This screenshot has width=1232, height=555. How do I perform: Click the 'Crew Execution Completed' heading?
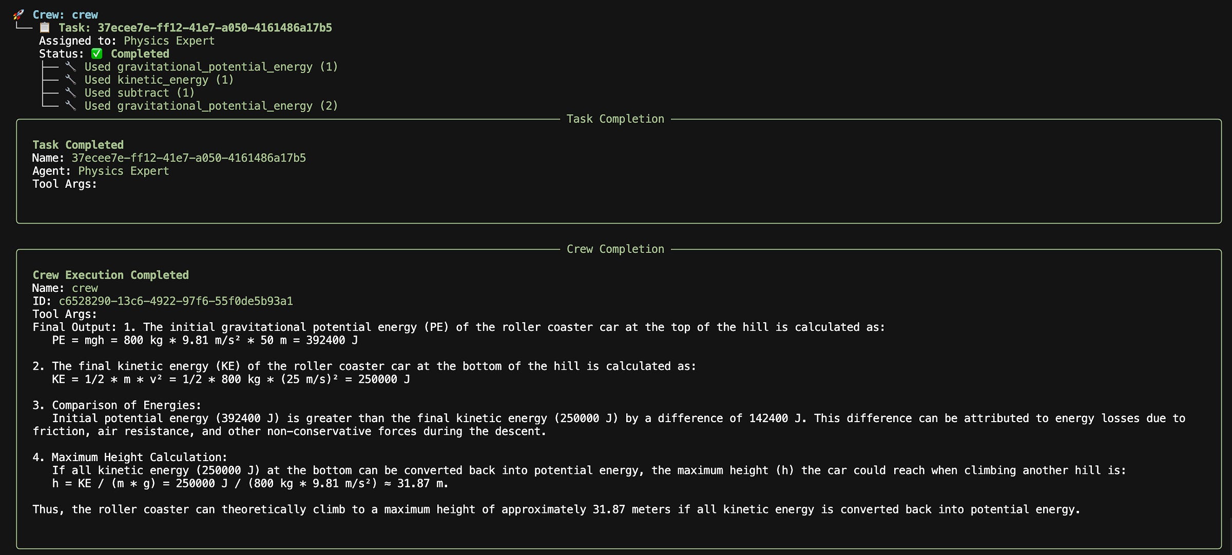pyautogui.click(x=110, y=275)
